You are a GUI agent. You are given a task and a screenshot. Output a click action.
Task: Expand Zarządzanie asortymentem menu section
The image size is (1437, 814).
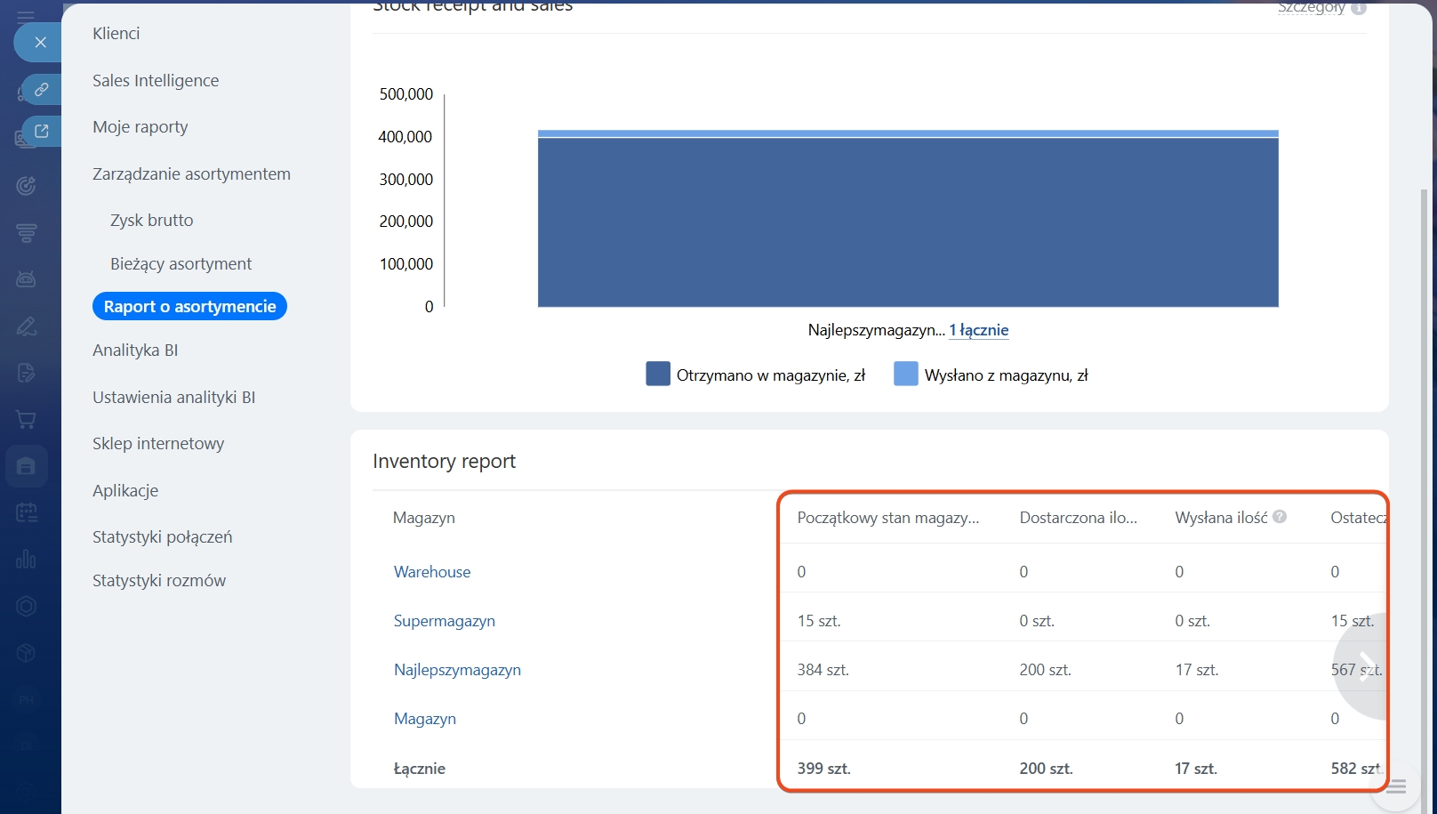coord(191,173)
